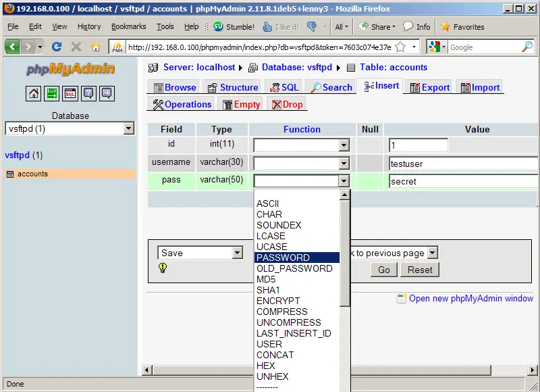Click the Stop loading X icon
This screenshot has height=392, width=540.
[76, 47]
